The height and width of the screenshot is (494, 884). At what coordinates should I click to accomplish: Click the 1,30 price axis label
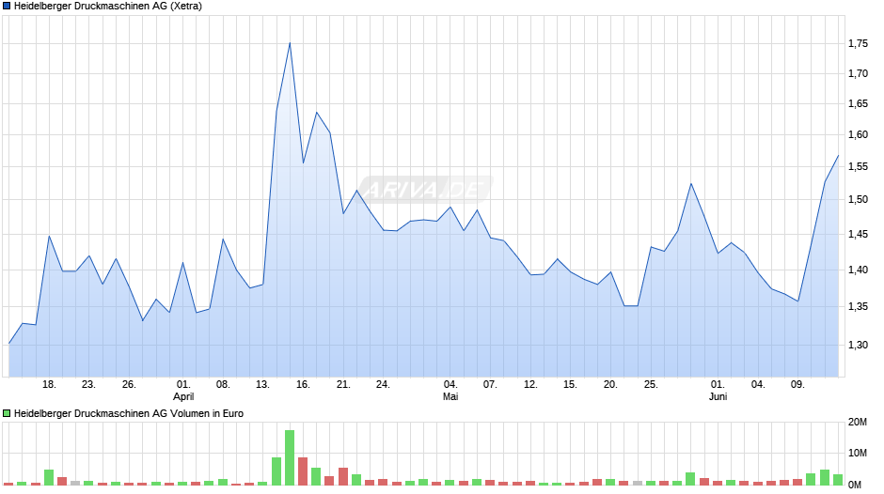[x=858, y=346]
